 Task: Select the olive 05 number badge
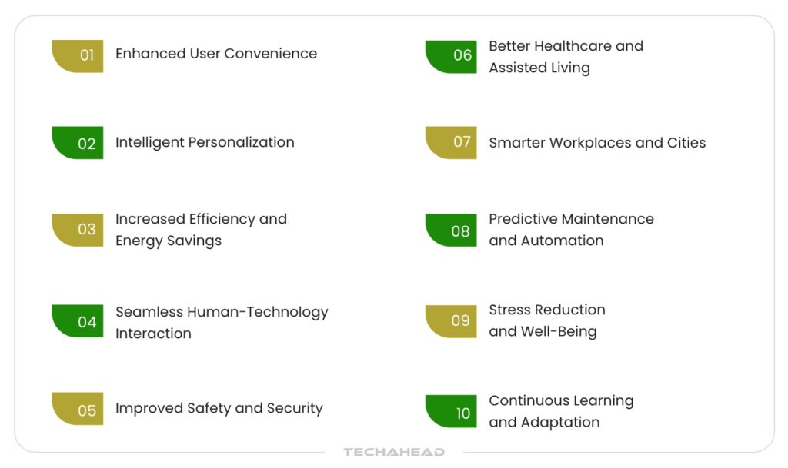pos(78,409)
